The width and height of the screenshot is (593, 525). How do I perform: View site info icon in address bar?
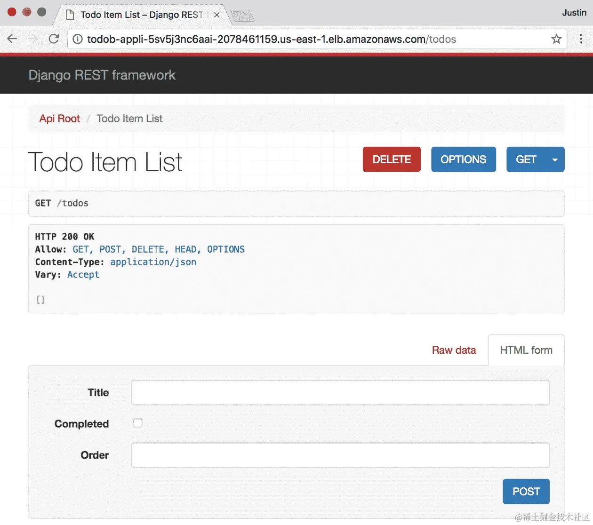click(78, 39)
